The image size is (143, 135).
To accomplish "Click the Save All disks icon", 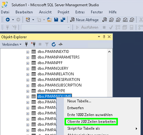I will point(63,20).
